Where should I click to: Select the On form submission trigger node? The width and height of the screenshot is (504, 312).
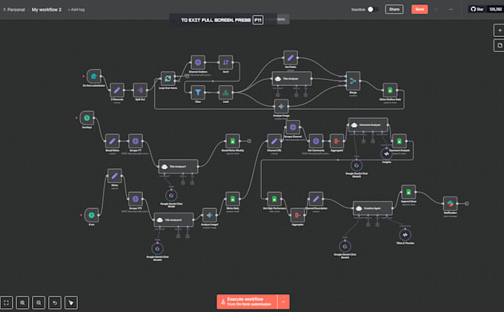(x=93, y=76)
